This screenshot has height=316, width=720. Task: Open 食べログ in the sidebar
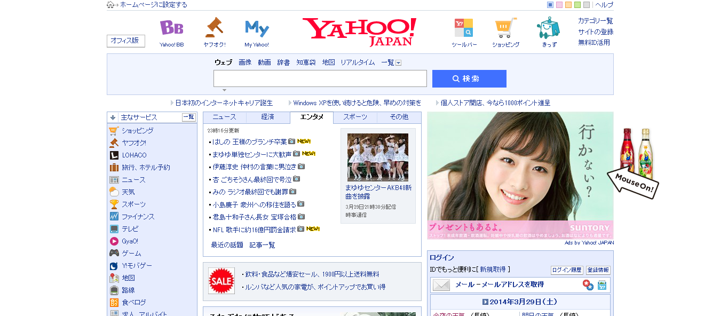click(x=133, y=302)
